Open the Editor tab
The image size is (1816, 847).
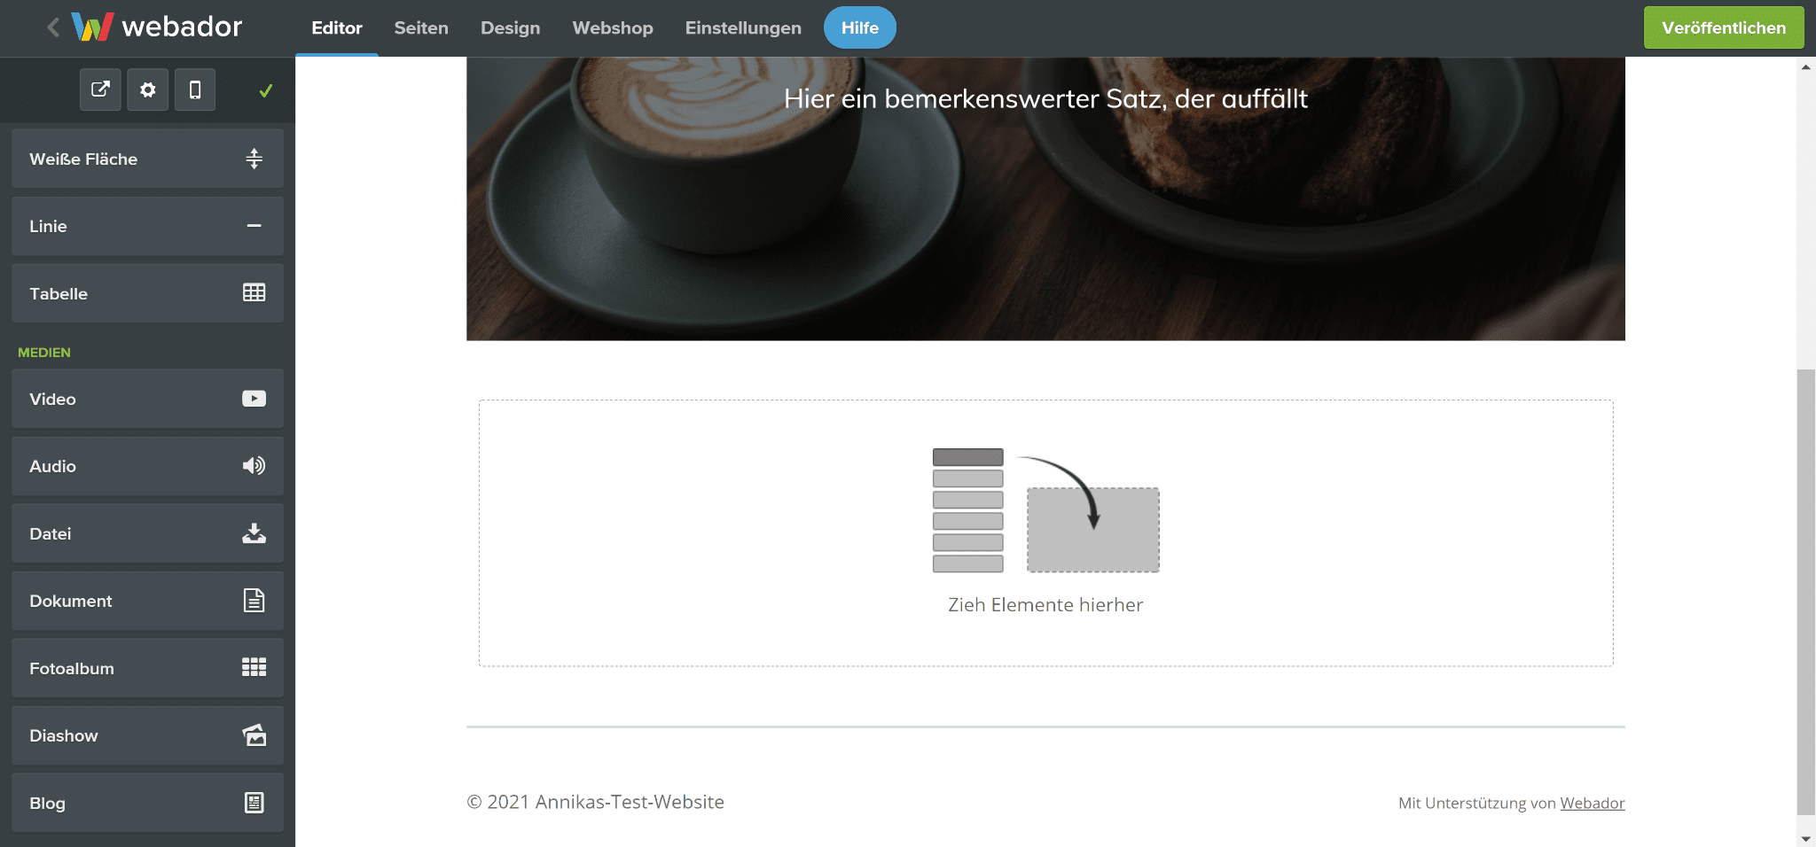coord(337,28)
